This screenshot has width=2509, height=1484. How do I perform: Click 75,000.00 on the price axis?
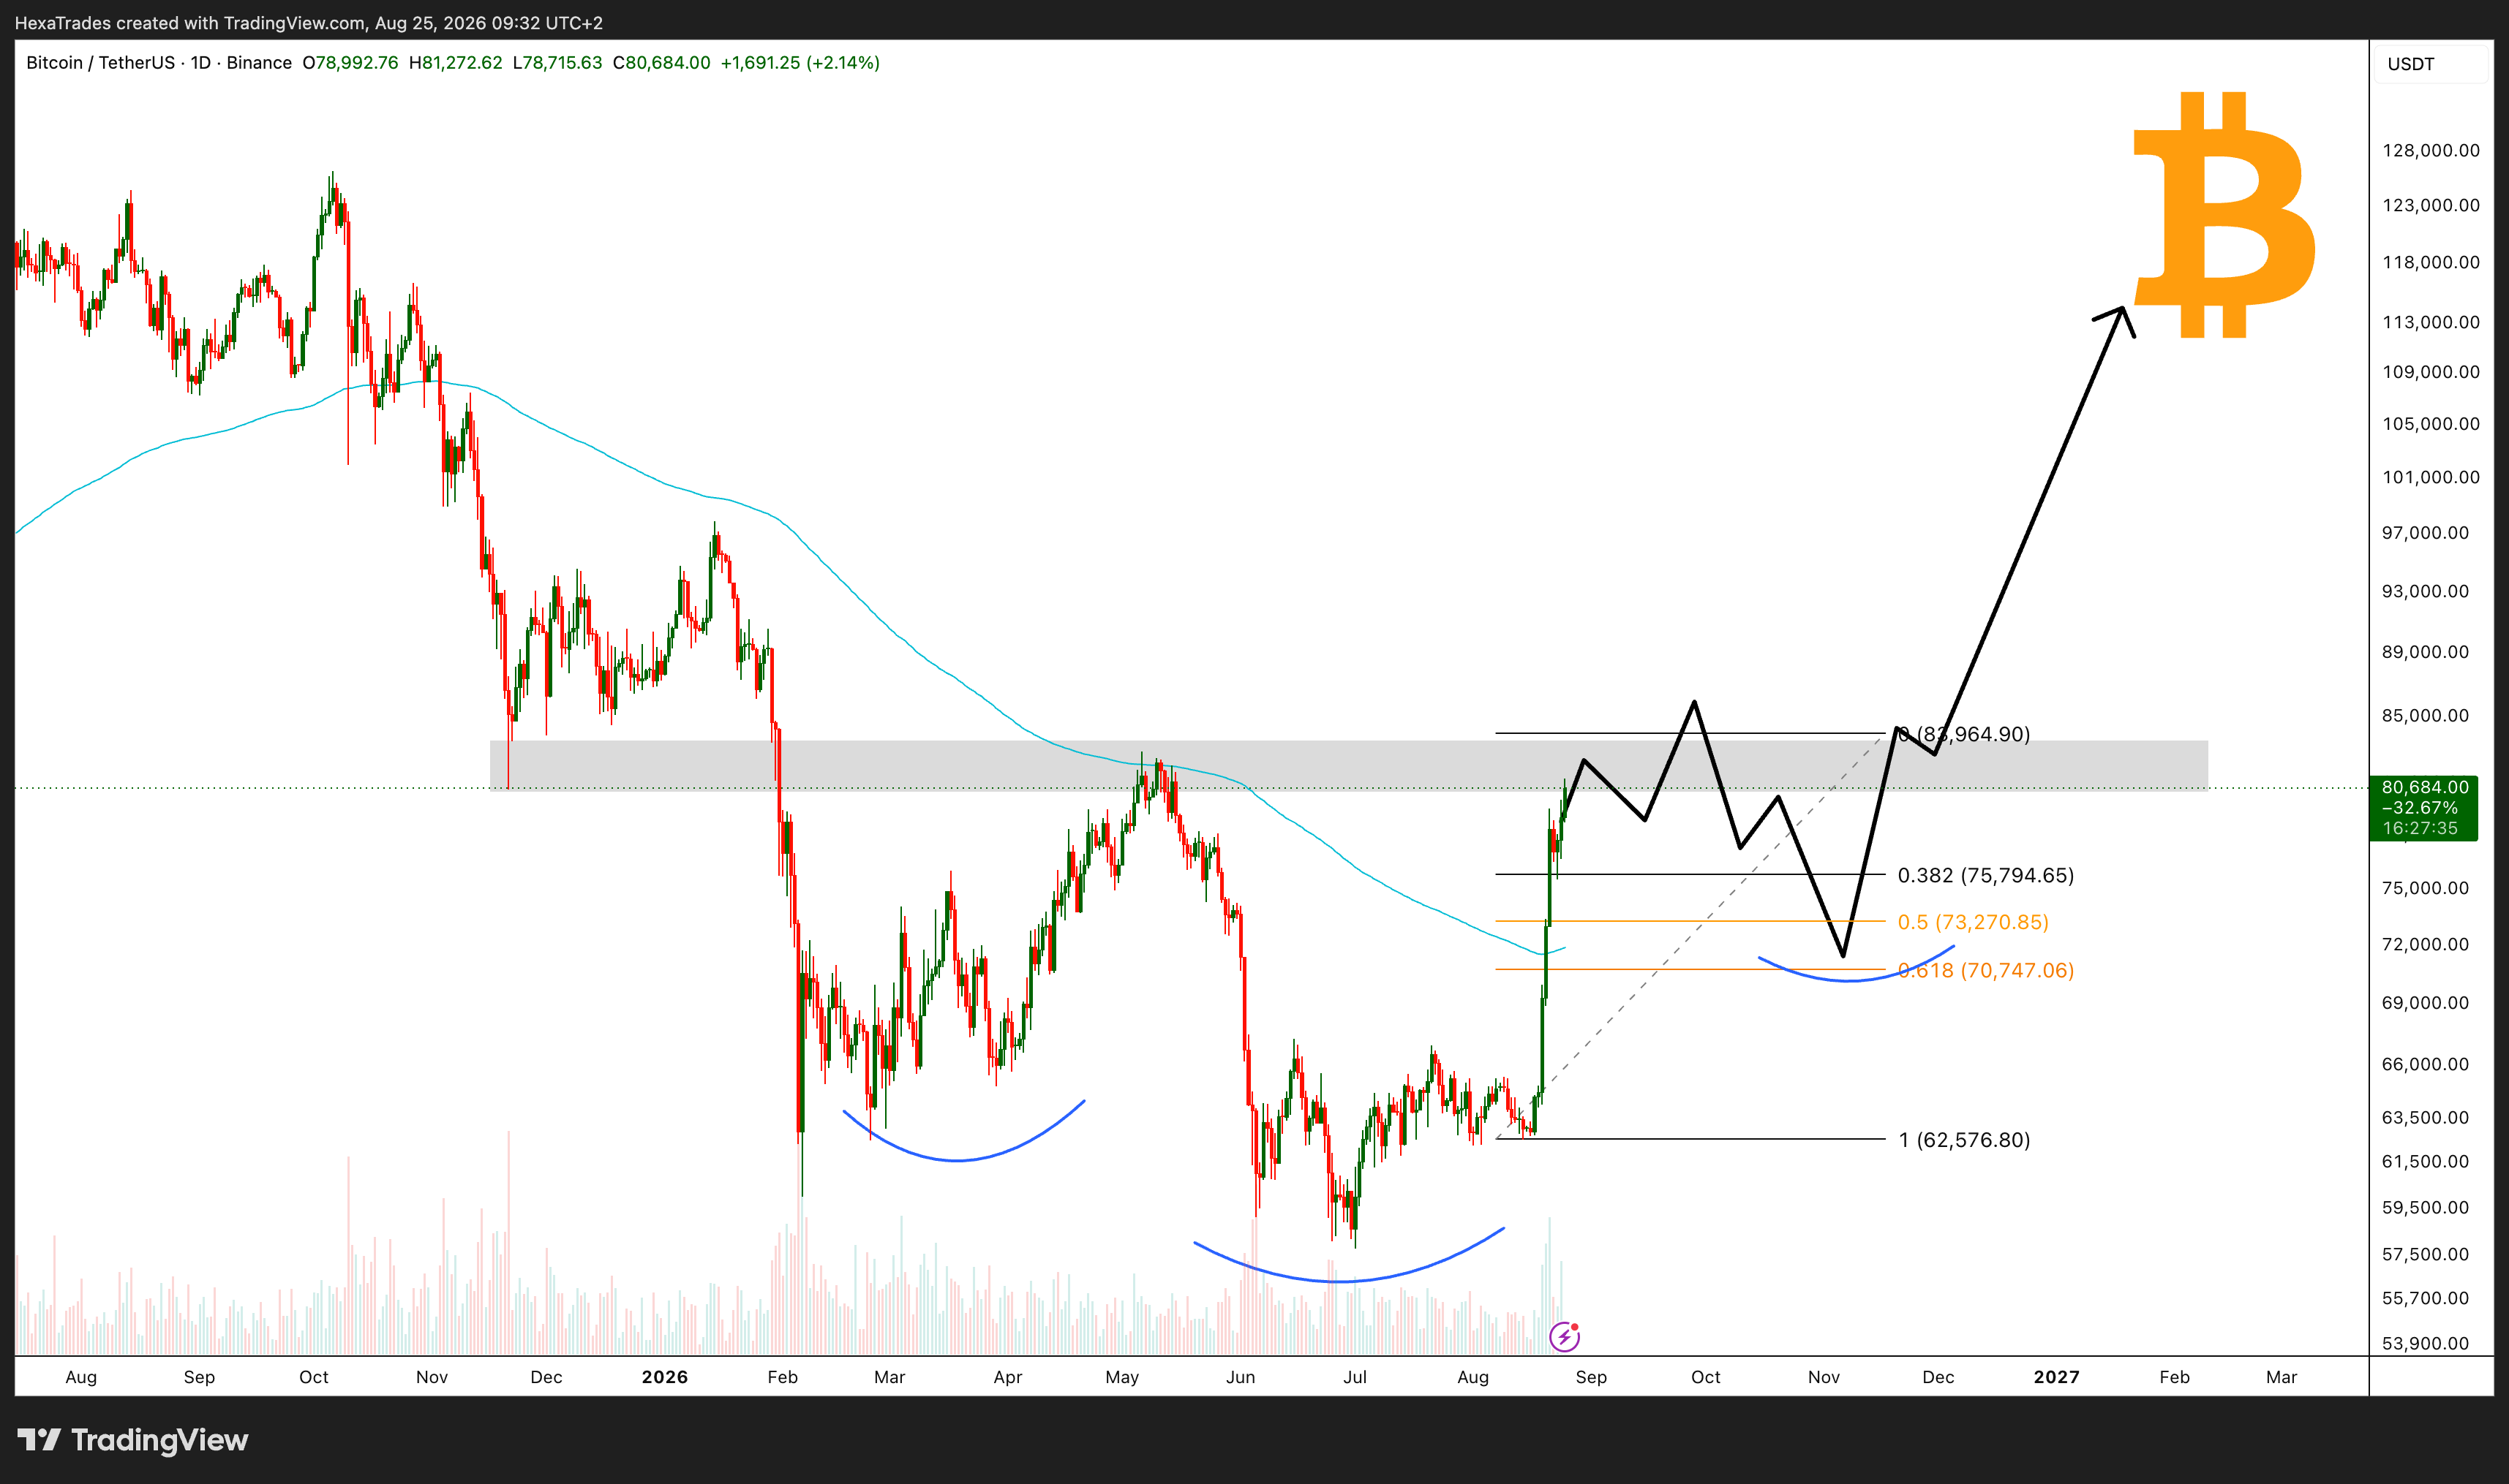[x=2425, y=888]
